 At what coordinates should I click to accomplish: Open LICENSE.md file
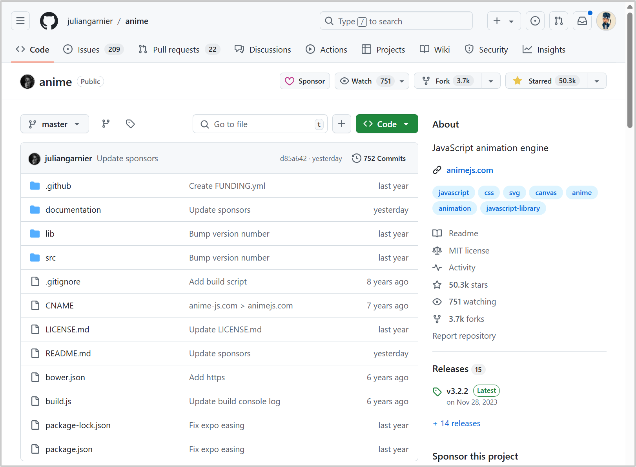pos(67,330)
